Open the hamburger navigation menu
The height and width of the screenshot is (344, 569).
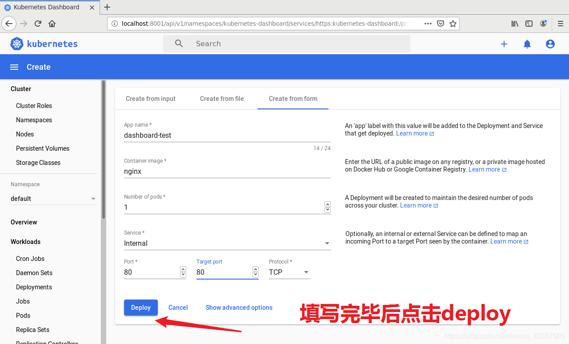coord(14,67)
